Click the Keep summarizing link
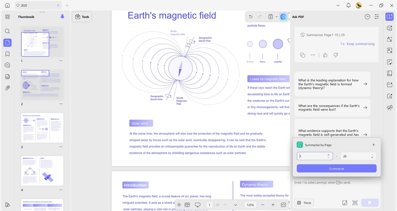This screenshot has width=397, height=211. coord(357,44)
